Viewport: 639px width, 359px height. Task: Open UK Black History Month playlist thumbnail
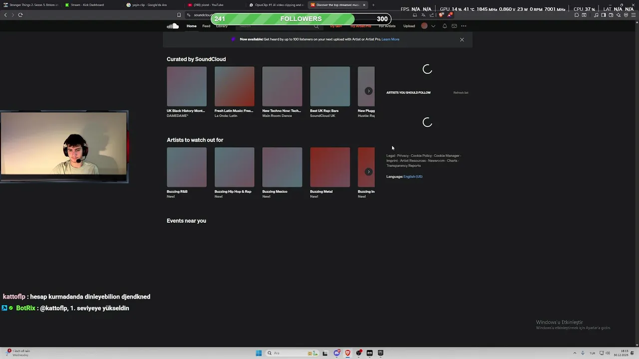coord(187,86)
